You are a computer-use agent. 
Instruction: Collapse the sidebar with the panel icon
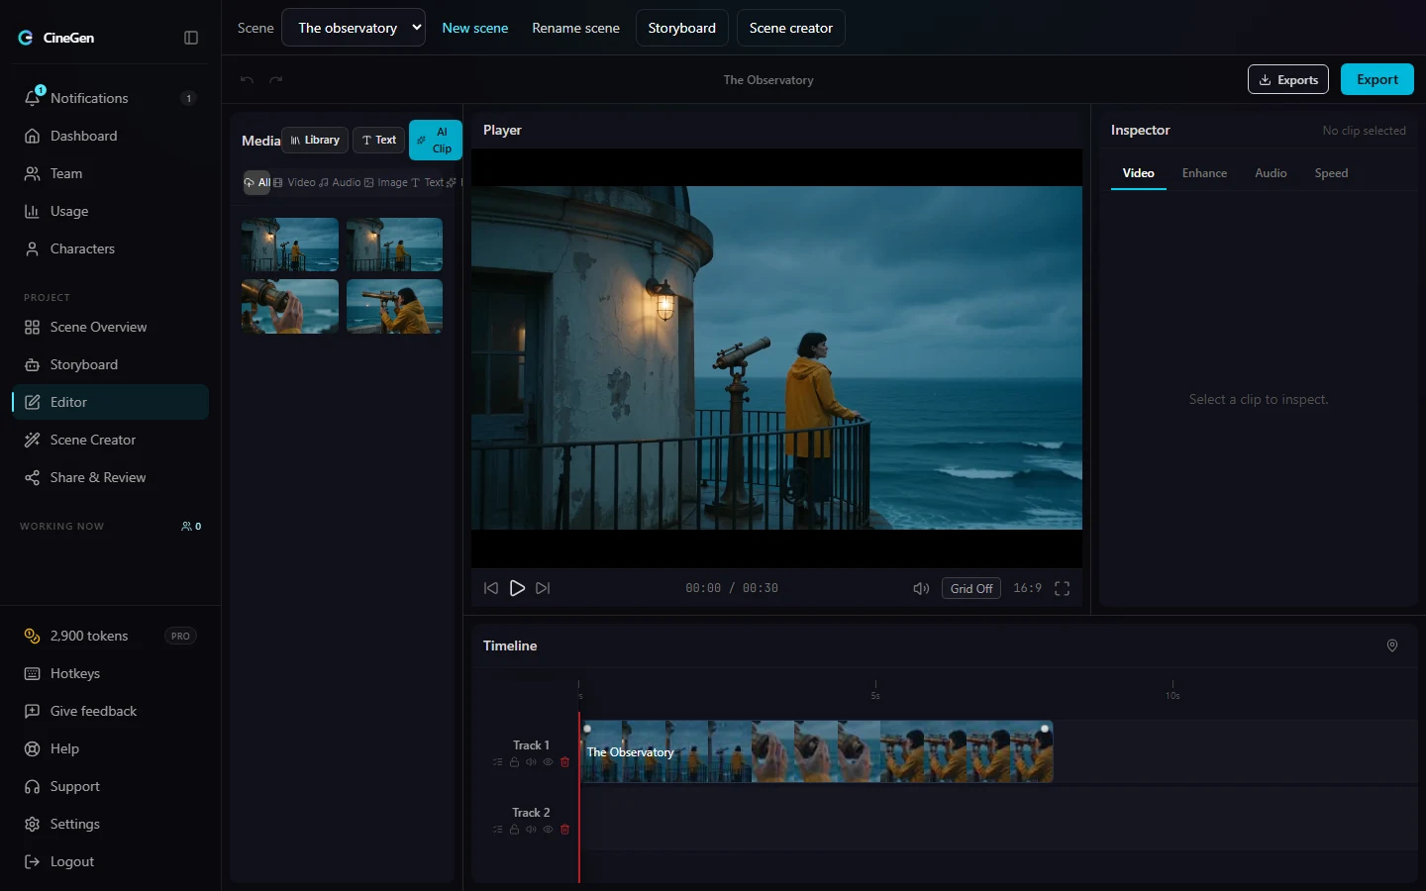click(x=191, y=38)
